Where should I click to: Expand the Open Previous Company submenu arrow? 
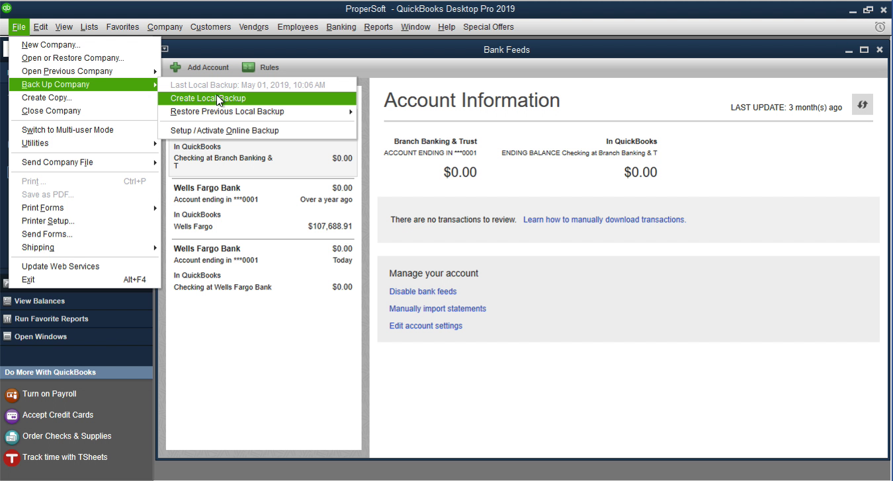point(155,71)
